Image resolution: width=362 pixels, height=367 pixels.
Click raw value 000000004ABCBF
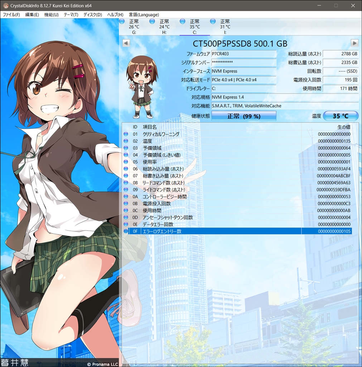coord(333,176)
